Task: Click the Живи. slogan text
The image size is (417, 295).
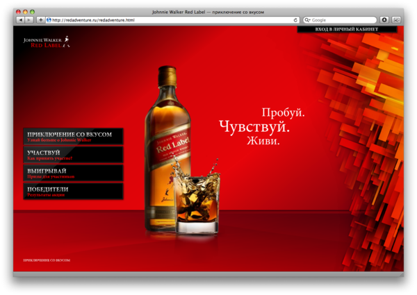Action: pos(263,140)
